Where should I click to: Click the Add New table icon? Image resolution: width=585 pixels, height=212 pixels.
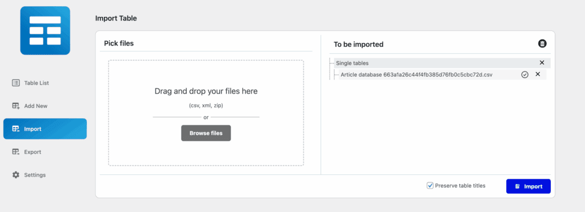click(x=15, y=106)
